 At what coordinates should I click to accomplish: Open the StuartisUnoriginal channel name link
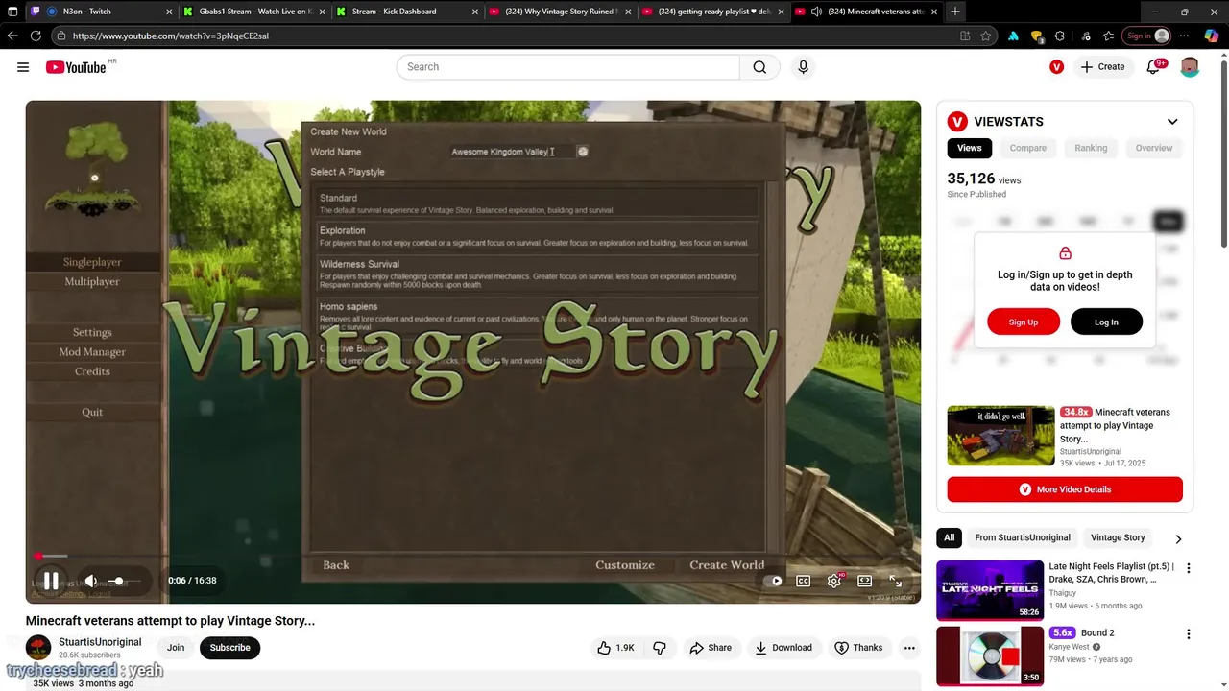[x=100, y=642]
